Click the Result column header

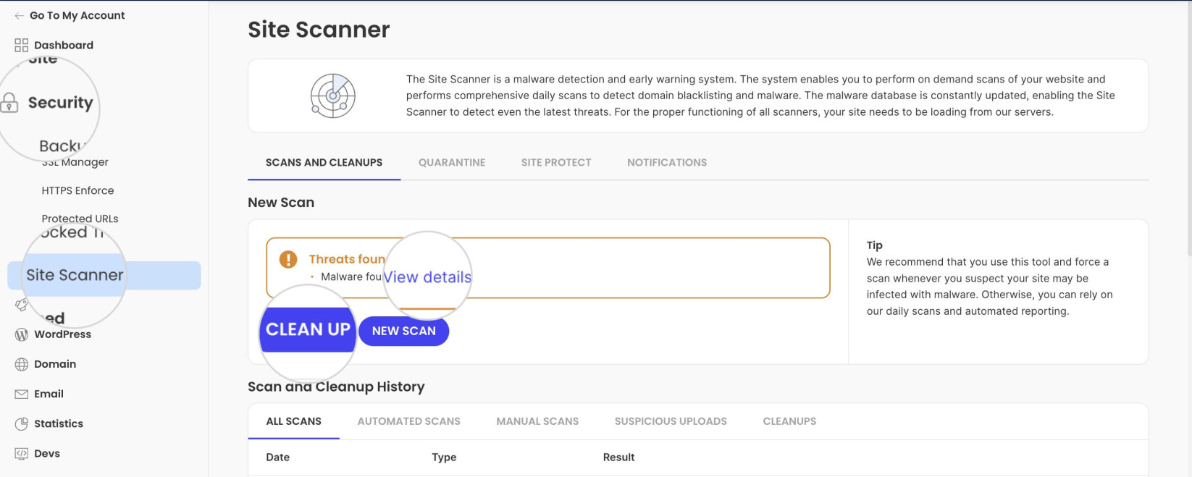pos(618,457)
